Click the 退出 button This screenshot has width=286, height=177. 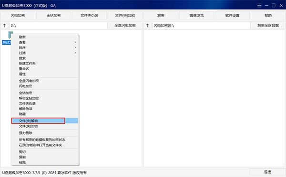coord(267,172)
